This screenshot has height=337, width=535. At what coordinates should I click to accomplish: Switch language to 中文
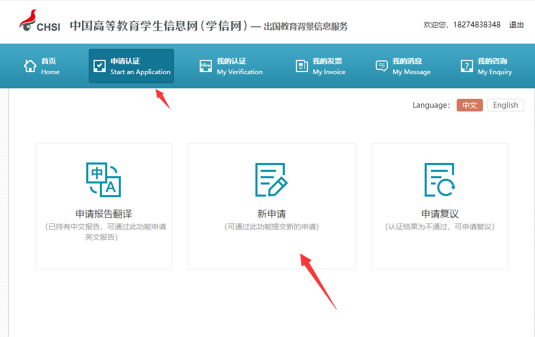point(469,105)
